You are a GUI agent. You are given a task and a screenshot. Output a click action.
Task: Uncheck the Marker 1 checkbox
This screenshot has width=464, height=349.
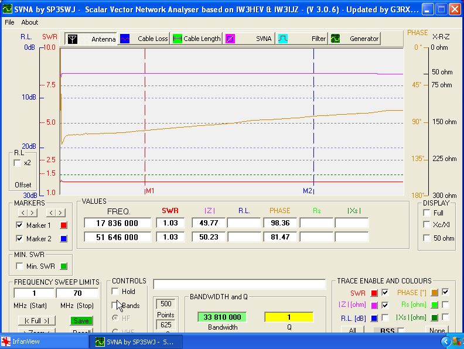click(20, 225)
